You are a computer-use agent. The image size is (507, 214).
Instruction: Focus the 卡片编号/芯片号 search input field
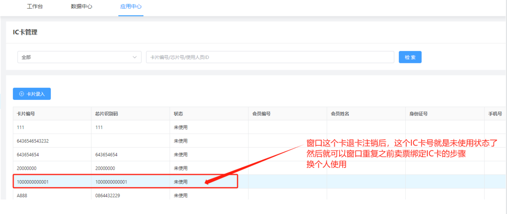tap(270, 57)
